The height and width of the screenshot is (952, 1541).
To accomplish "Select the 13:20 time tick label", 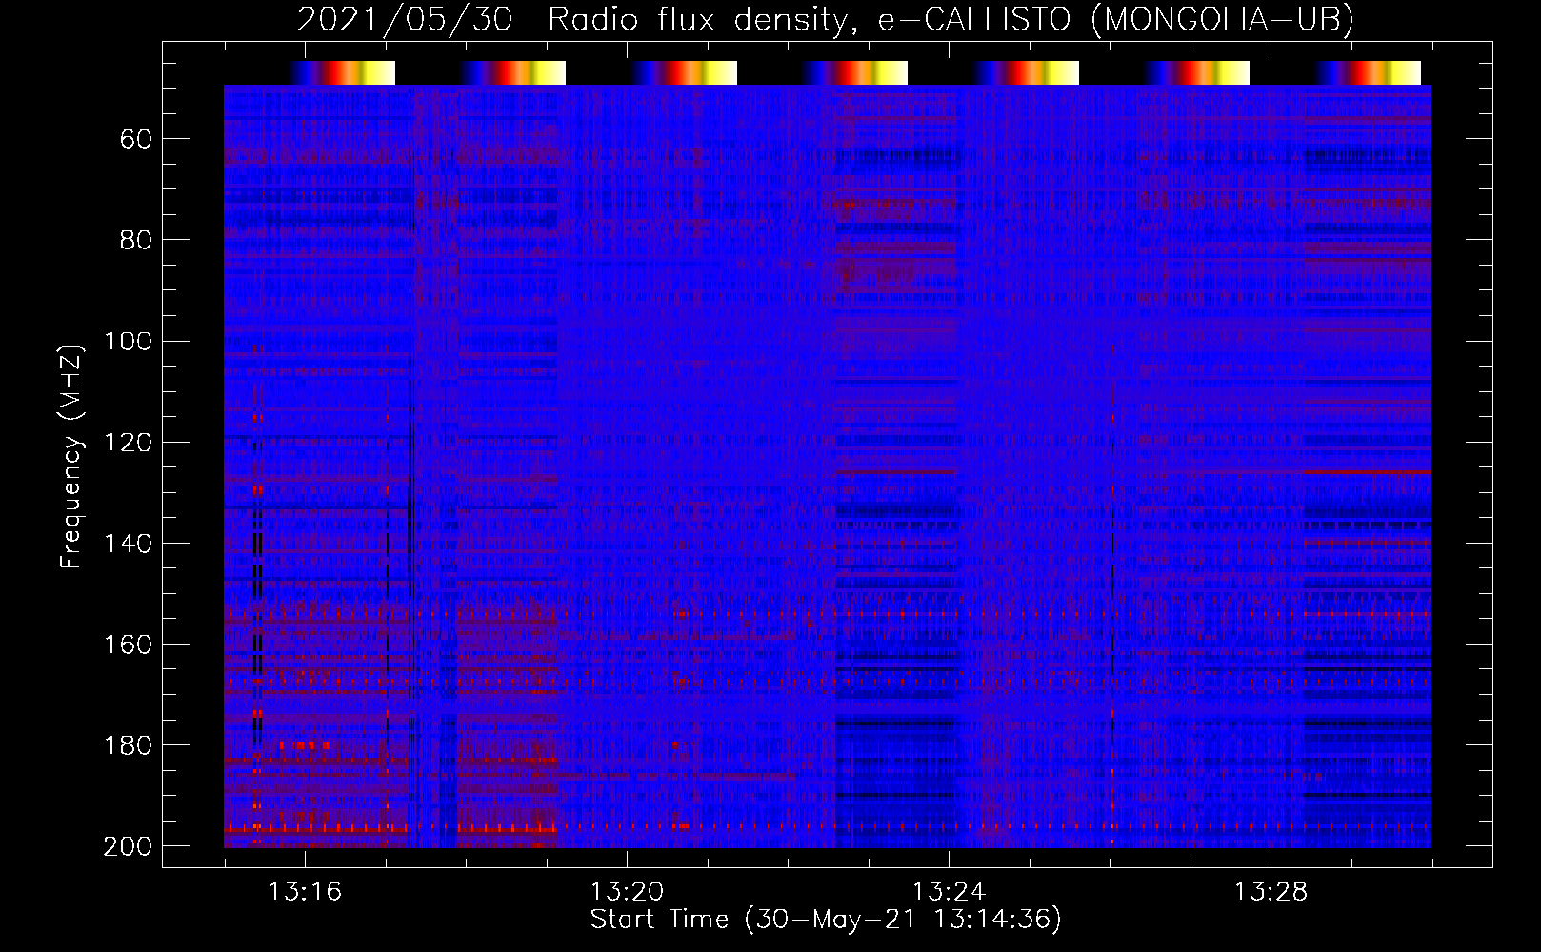I will 627,892.
